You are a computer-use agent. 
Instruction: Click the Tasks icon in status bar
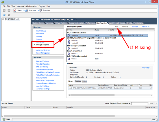pyautogui.click(x=4, y=119)
